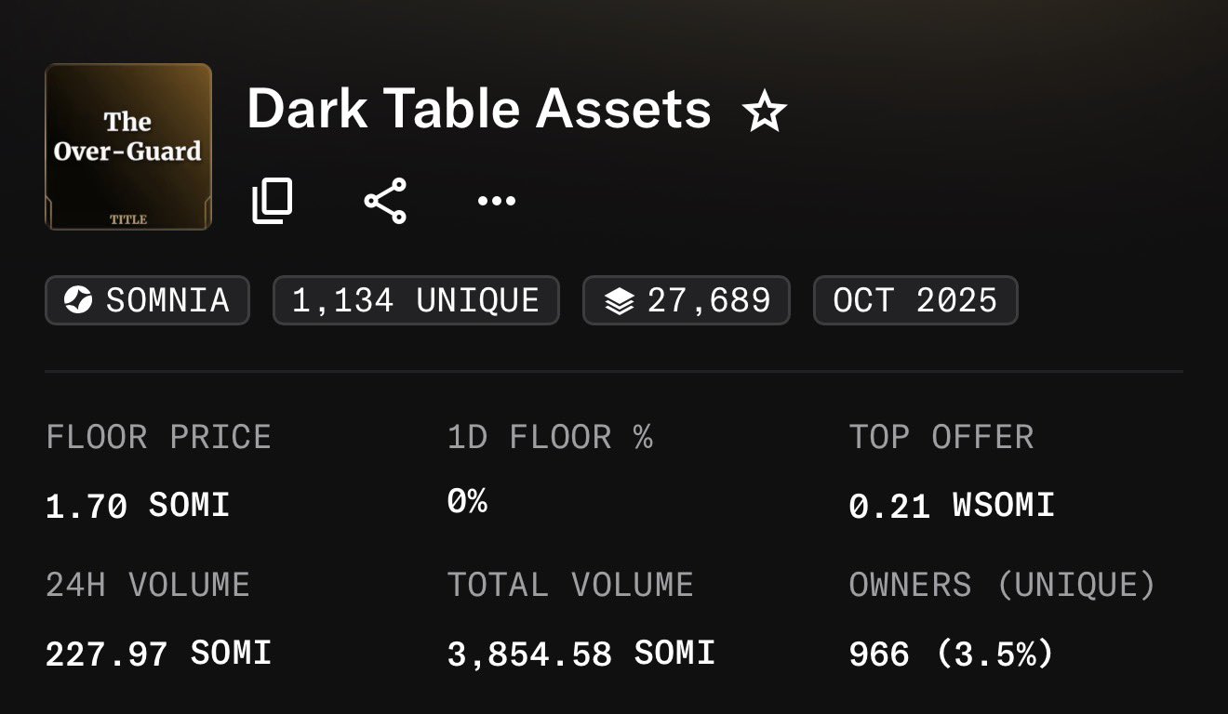
Task: Click the TOP OFFER label
Action: [941, 437]
